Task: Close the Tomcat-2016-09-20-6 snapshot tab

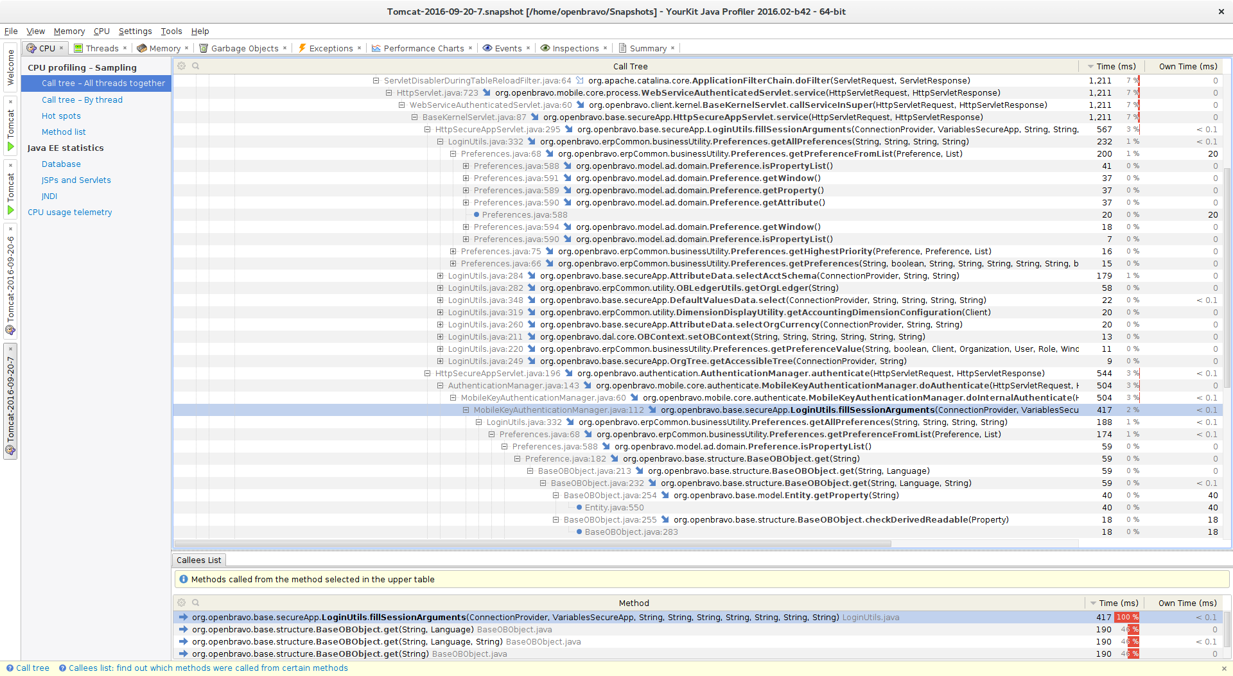Action: 10,229
